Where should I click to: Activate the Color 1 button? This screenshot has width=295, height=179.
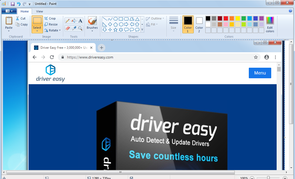pos(188,25)
